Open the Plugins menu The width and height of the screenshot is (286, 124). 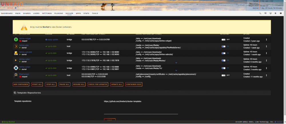pyautogui.click(x=59, y=13)
